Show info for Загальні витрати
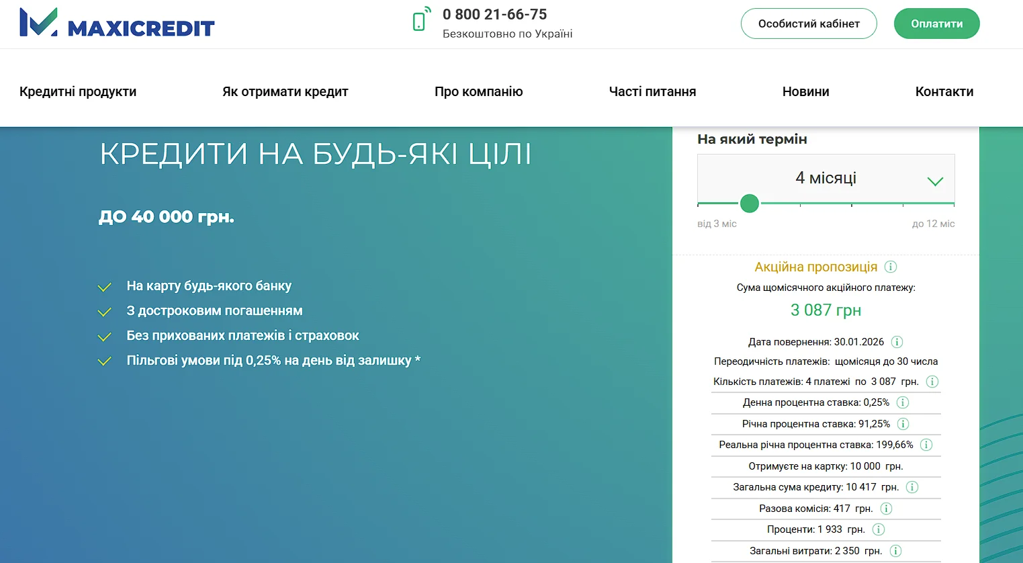This screenshot has height=563, width=1023. pyautogui.click(x=895, y=551)
